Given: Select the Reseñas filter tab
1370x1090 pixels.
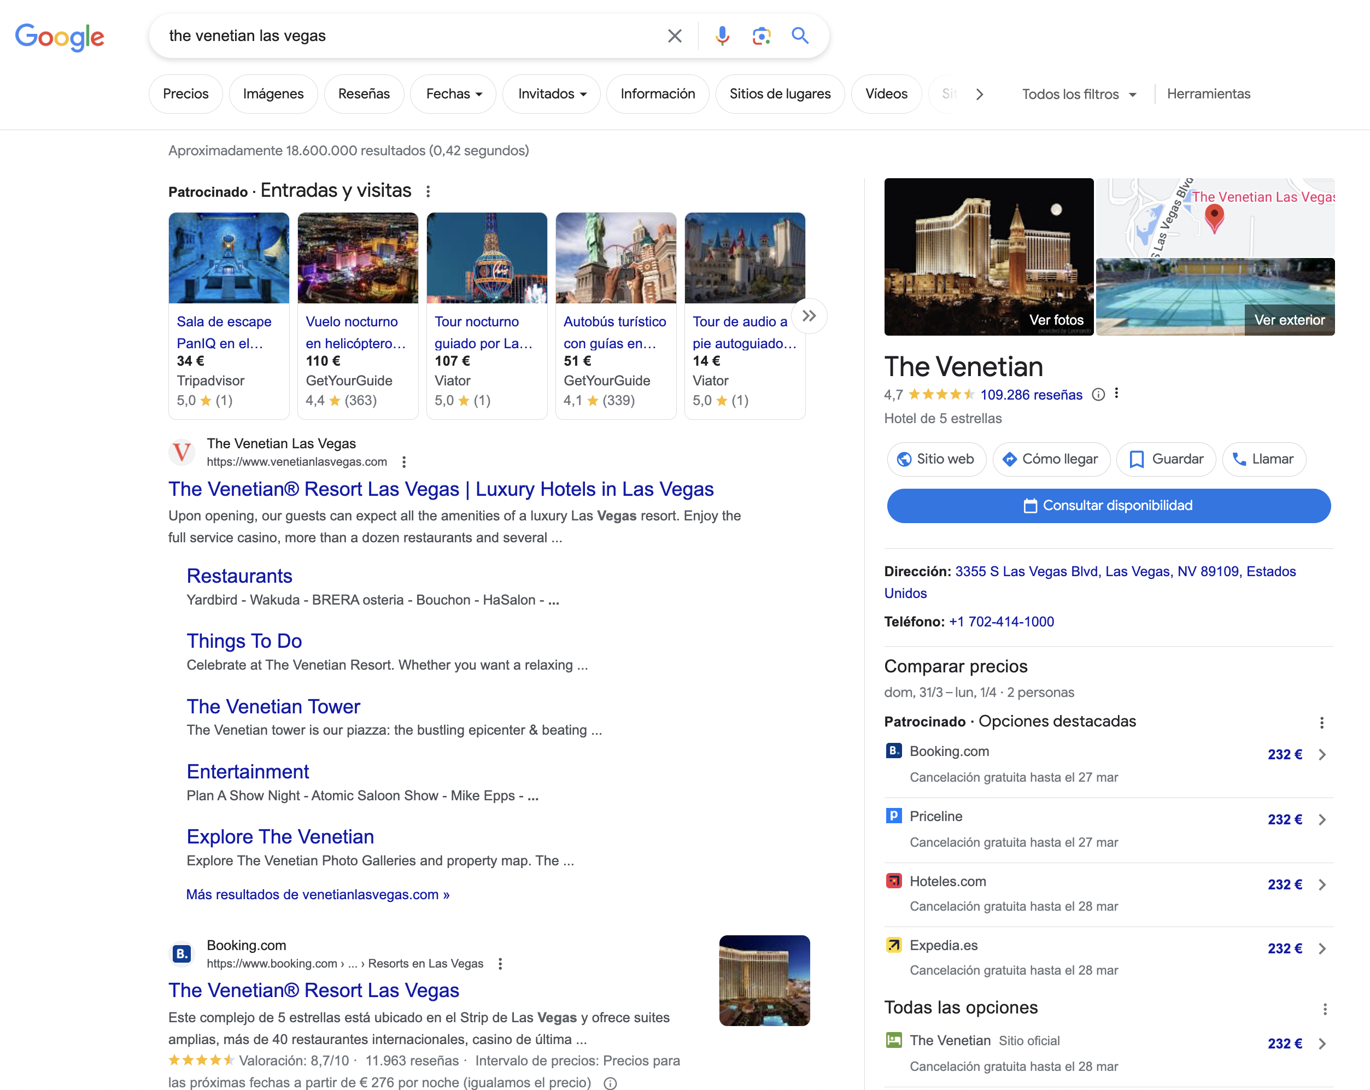Looking at the screenshot, I should point(364,94).
